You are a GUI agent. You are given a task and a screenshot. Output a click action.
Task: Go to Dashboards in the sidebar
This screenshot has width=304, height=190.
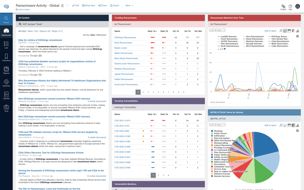click(x=6, y=32)
